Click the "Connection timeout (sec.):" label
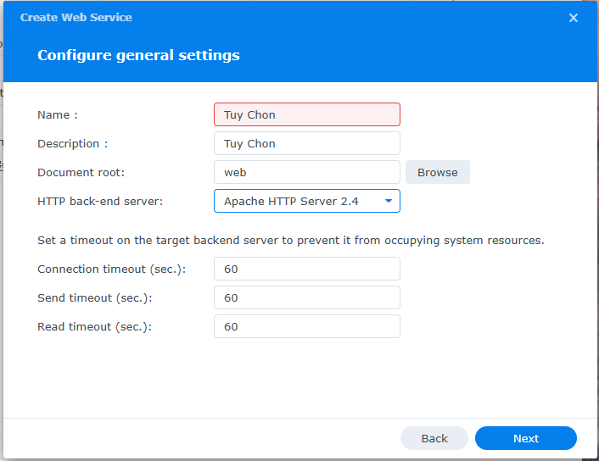 coord(111,269)
